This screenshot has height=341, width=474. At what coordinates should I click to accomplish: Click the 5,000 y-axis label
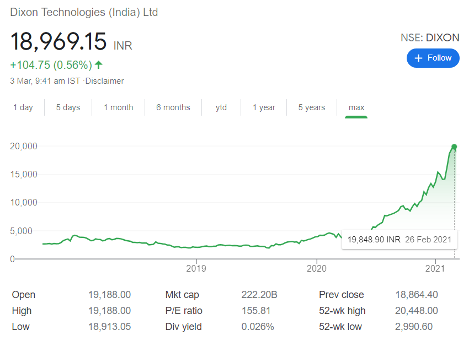pos(21,231)
